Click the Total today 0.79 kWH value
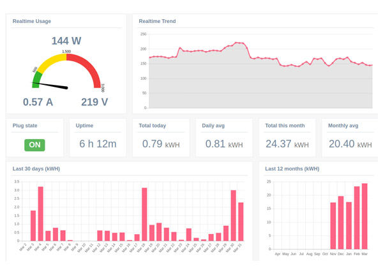The image size is (383, 275). 161,144
